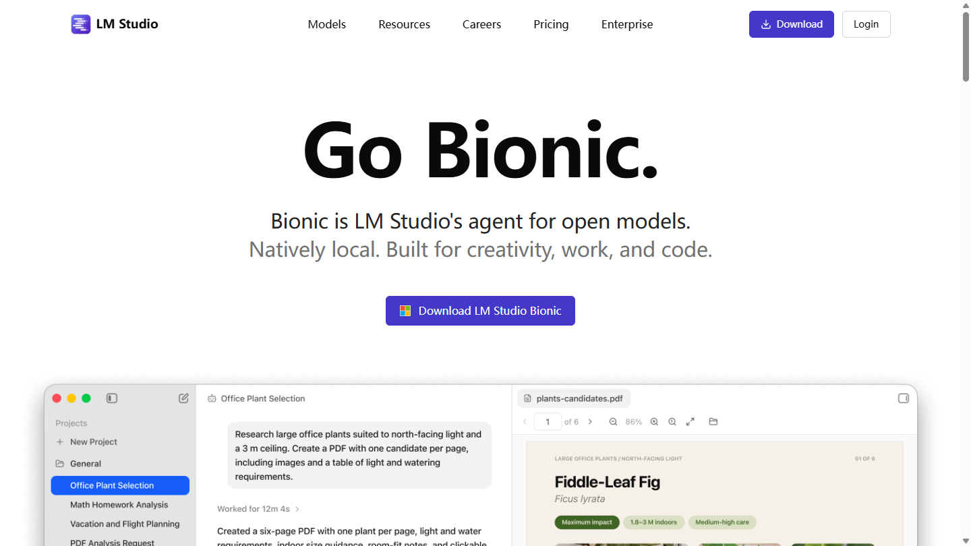Zoom in the PDF preview
This screenshot has height=546, width=971.
point(654,421)
